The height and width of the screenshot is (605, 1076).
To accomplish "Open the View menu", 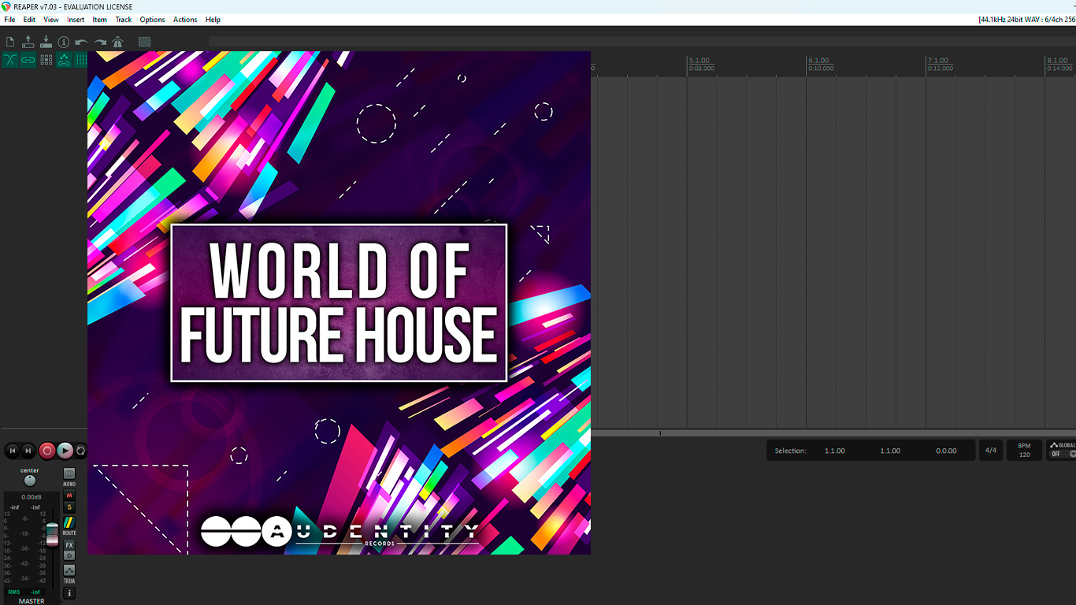I will pos(51,20).
